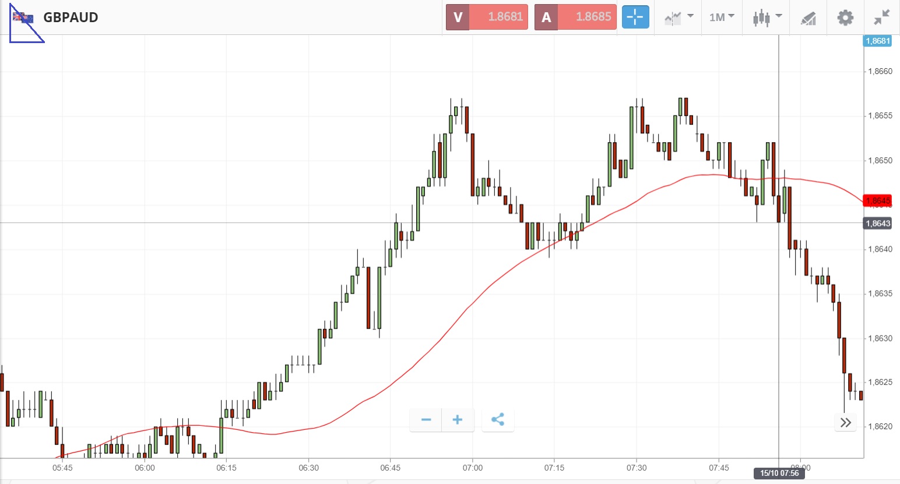
Task: Toggle the crosshair cursor button
Action: point(635,17)
